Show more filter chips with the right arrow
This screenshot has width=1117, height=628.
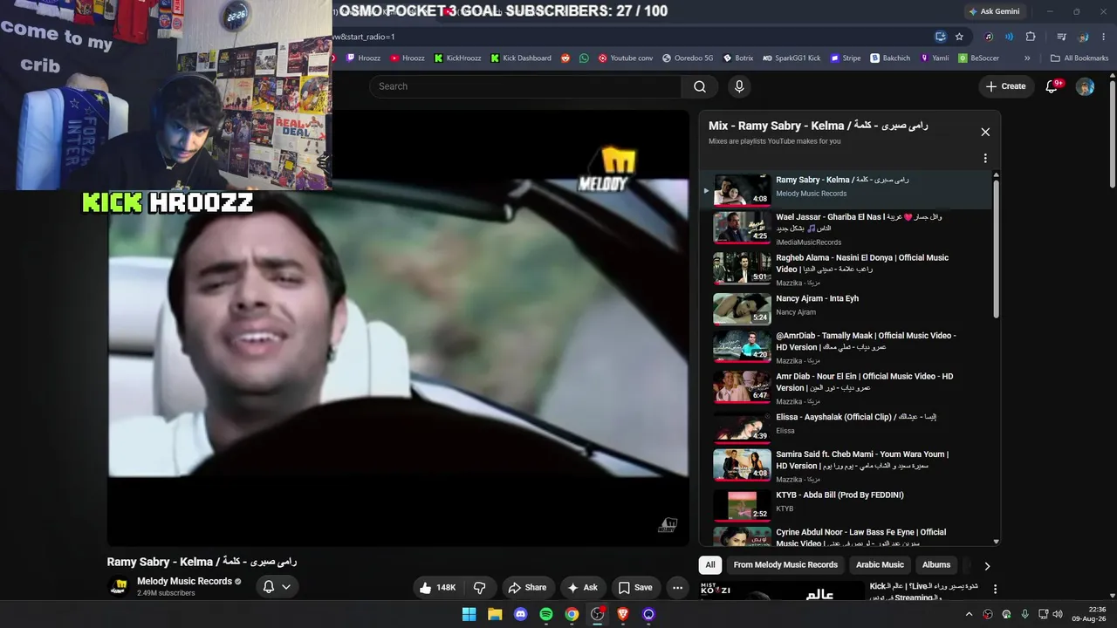pos(987,565)
